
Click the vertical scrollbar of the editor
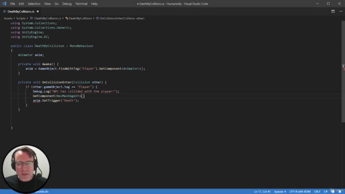(343, 72)
